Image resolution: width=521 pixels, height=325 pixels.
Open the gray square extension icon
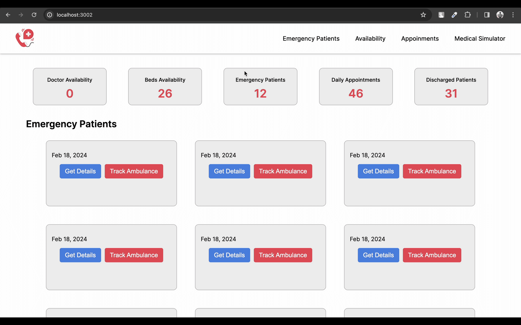[x=441, y=15]
